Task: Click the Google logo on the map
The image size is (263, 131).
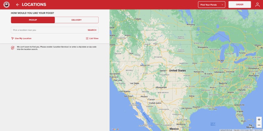Action: coord(114,129)
